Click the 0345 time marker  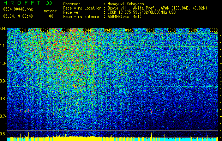pos(108,30)
